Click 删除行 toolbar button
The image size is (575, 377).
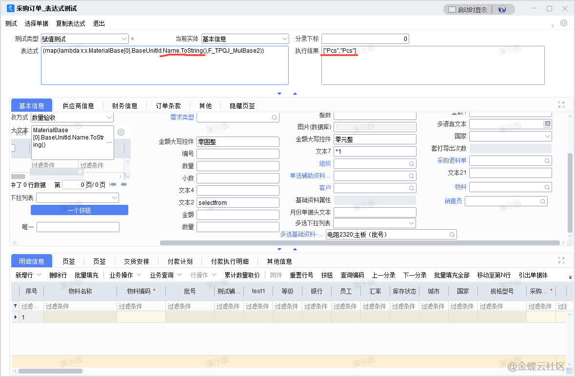tap(58, 275)
